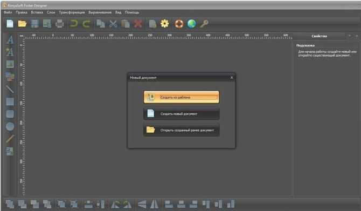Screen dimensions: 361x211
Task: Click Открыть созданный ранее документ button
Action: click(x=182, y=130)
